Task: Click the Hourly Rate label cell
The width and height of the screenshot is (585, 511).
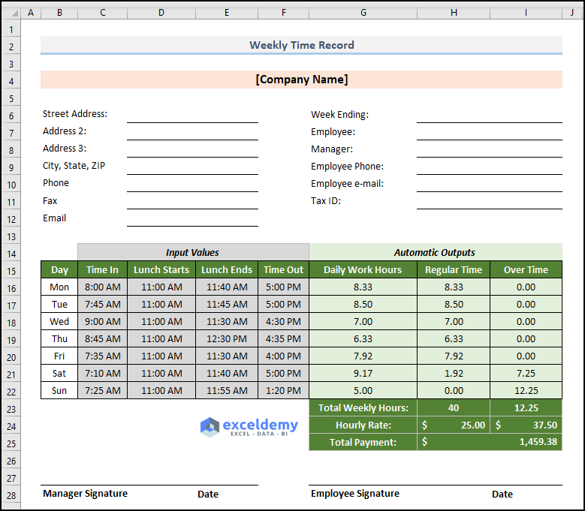Action: click(363, 425)
